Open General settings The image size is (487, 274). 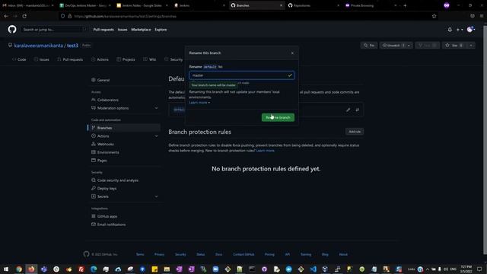point(103,80)
